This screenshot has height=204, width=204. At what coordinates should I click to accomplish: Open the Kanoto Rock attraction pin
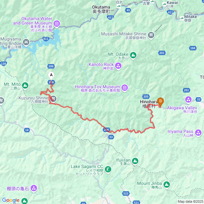(x=118, y=66)
